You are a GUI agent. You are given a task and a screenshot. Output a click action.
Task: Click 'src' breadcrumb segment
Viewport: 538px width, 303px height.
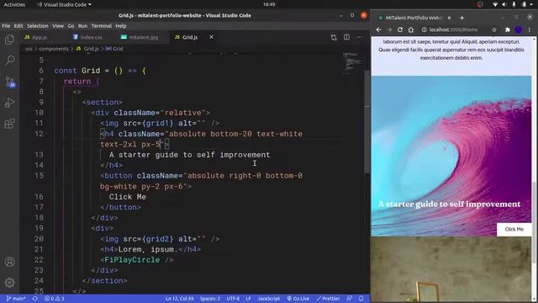point(29,49)
